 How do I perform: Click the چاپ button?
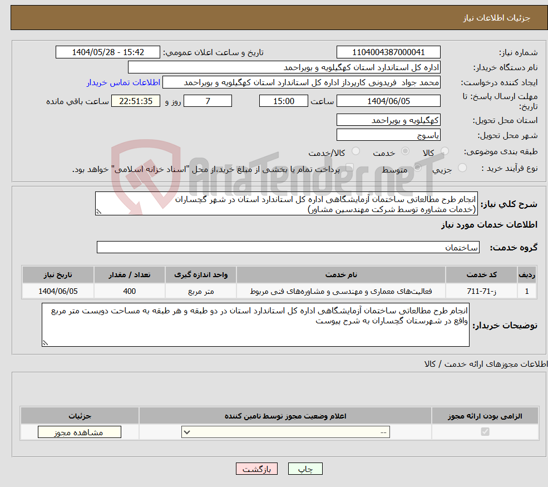click(x=305, y=469)
